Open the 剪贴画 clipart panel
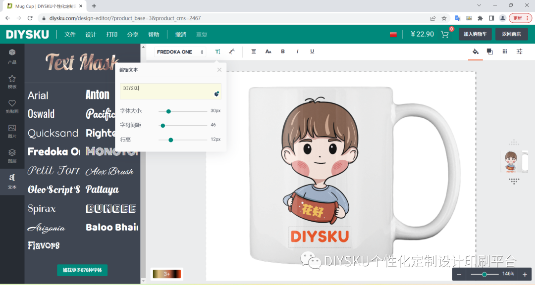The width and height of the screenshot is (535, 285). point(12,107)
